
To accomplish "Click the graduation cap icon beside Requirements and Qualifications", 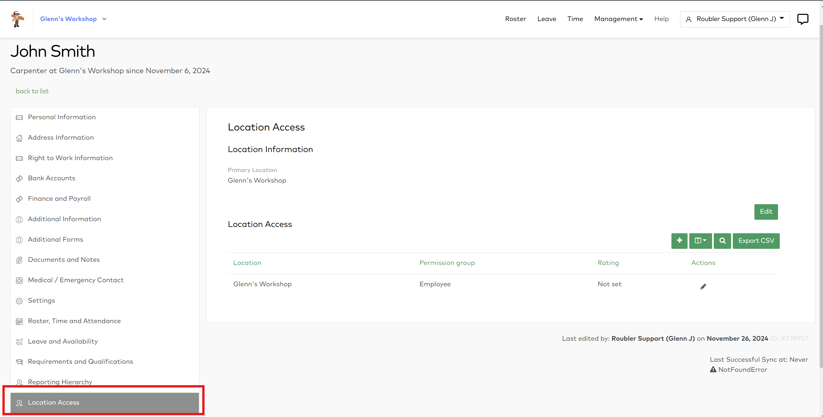I will point(19,362).
